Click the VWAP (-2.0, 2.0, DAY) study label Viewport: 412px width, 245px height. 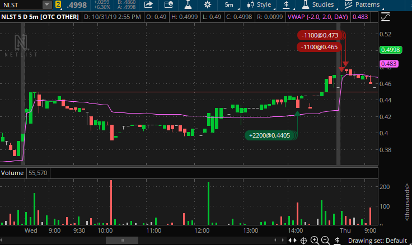[x=317, y=17]
